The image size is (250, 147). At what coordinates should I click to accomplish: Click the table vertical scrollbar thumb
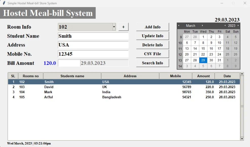coord(242,106)
